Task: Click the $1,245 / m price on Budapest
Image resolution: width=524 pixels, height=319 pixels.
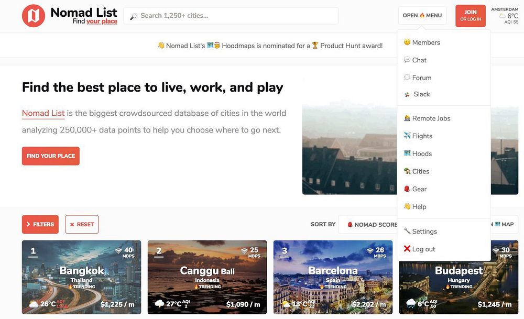Action: [495, 304]
